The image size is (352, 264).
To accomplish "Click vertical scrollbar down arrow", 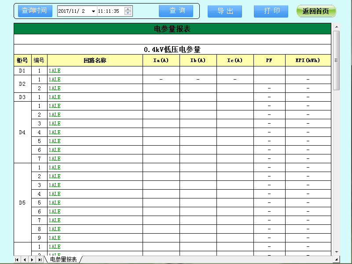I will coord(336,252).
